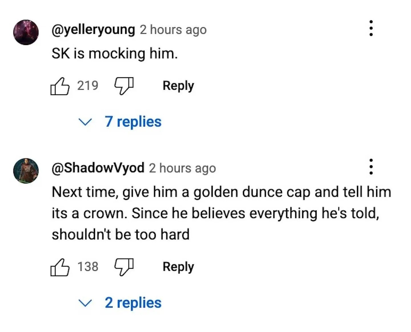Open three-dot menu for @ShadowVyod comment

pyautogui.click(x=371, y=167)
